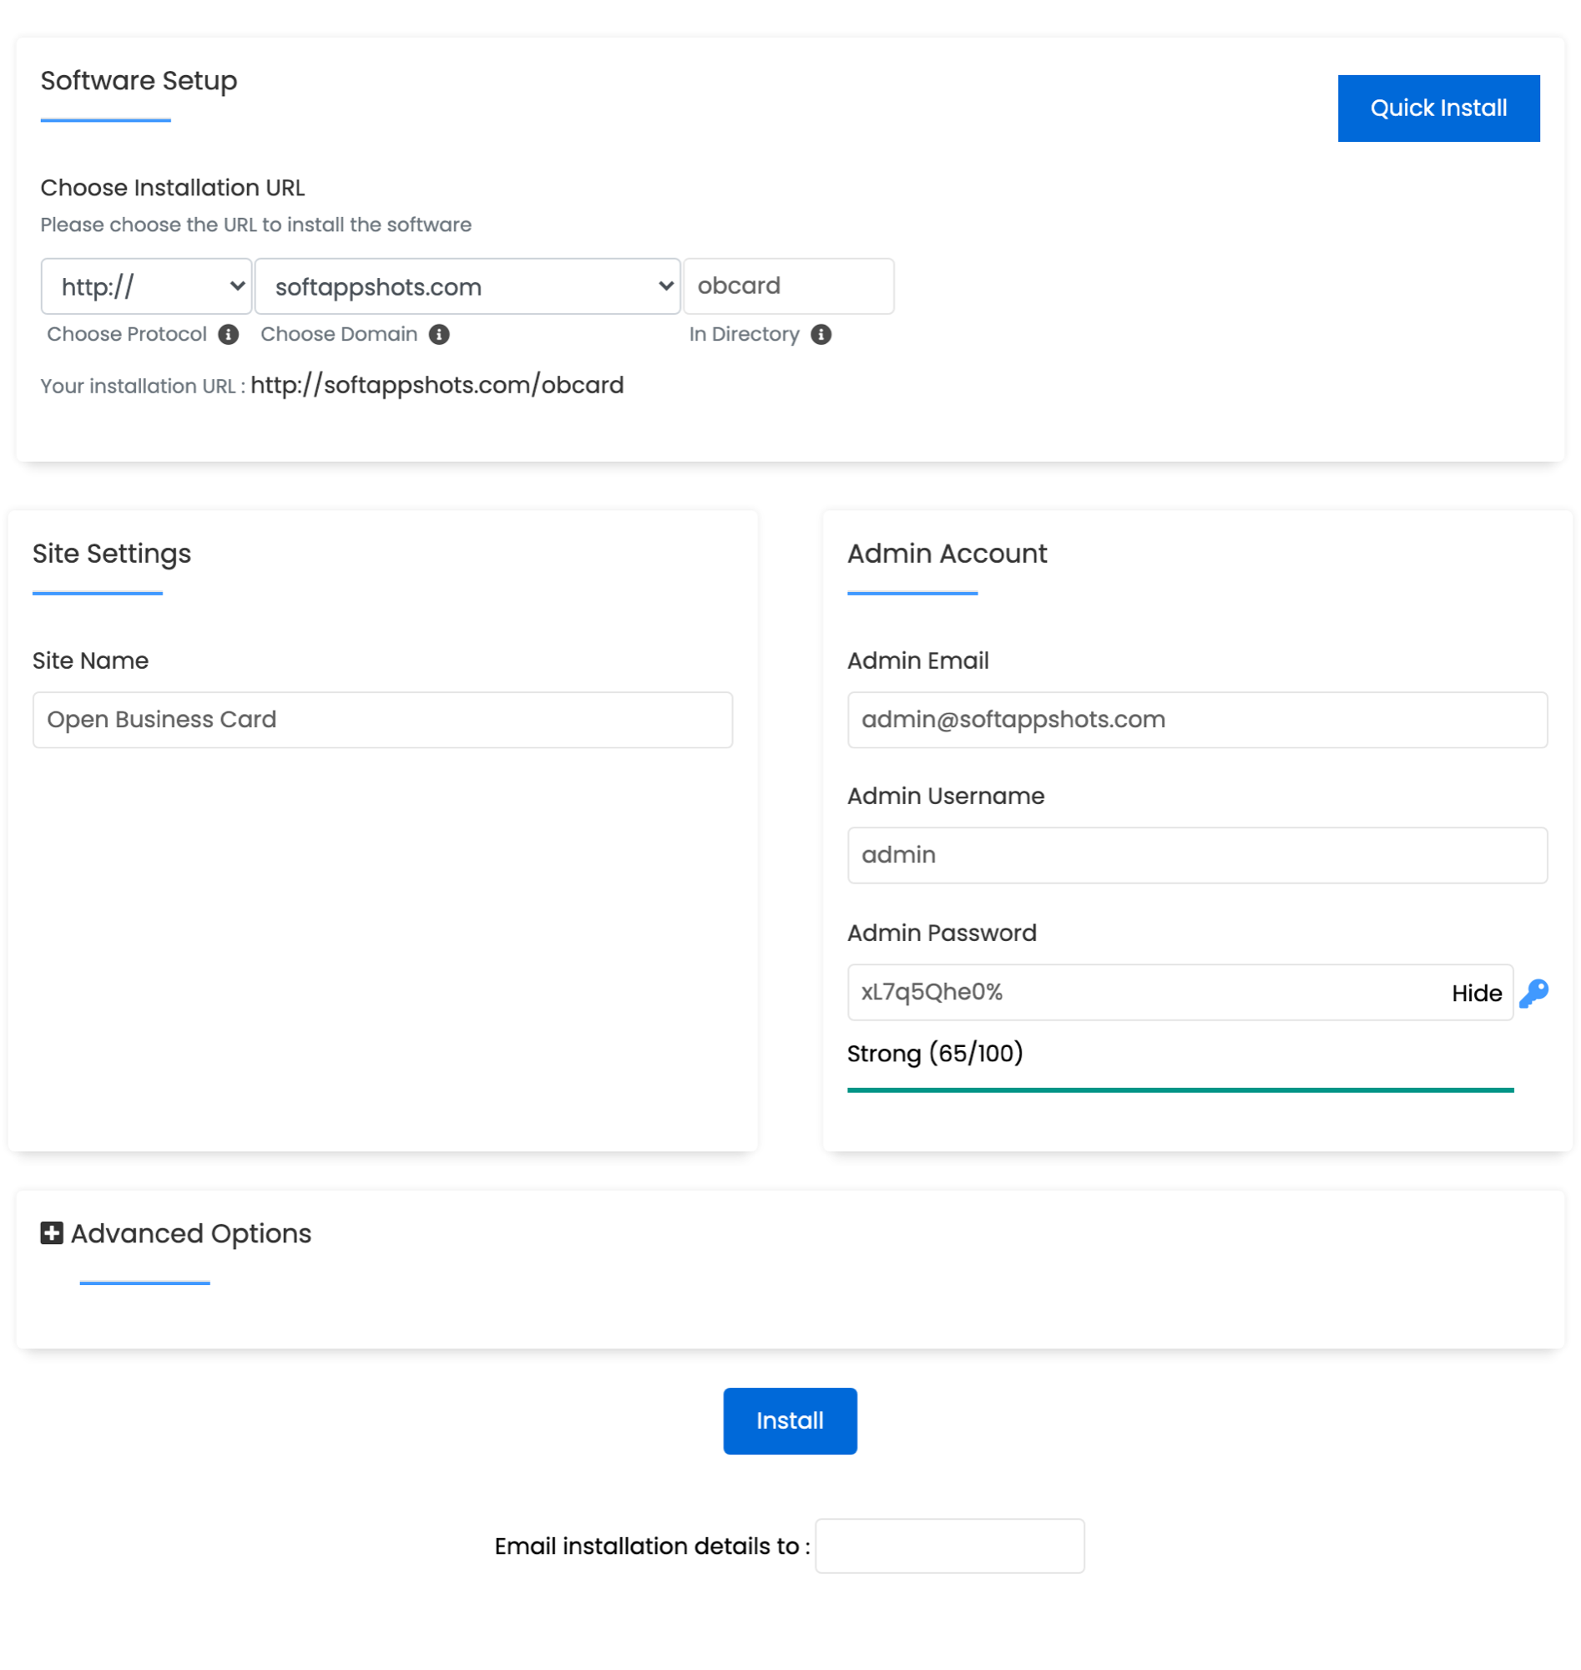Click the Email installation details input box
Image resolution: width=1581 pixels, height=1670 pixels.
point(949,1546)
